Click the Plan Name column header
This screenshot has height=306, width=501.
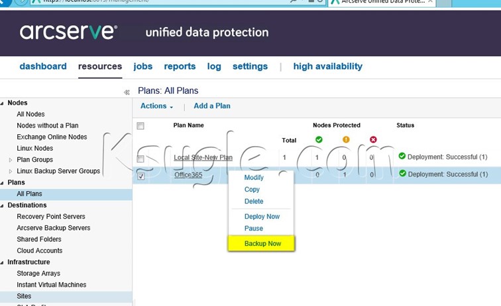click(188, 126)
